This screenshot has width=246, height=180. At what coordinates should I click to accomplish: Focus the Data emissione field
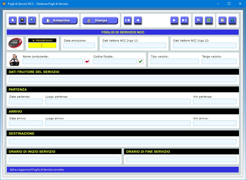[x=79, y=46]
